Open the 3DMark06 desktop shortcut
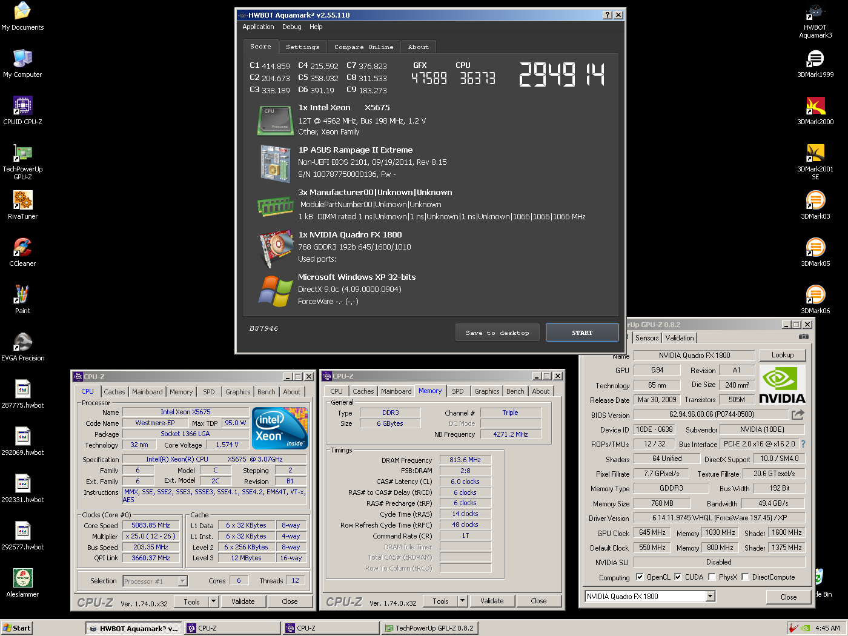The image size is (848, 636). click(815, 299)
